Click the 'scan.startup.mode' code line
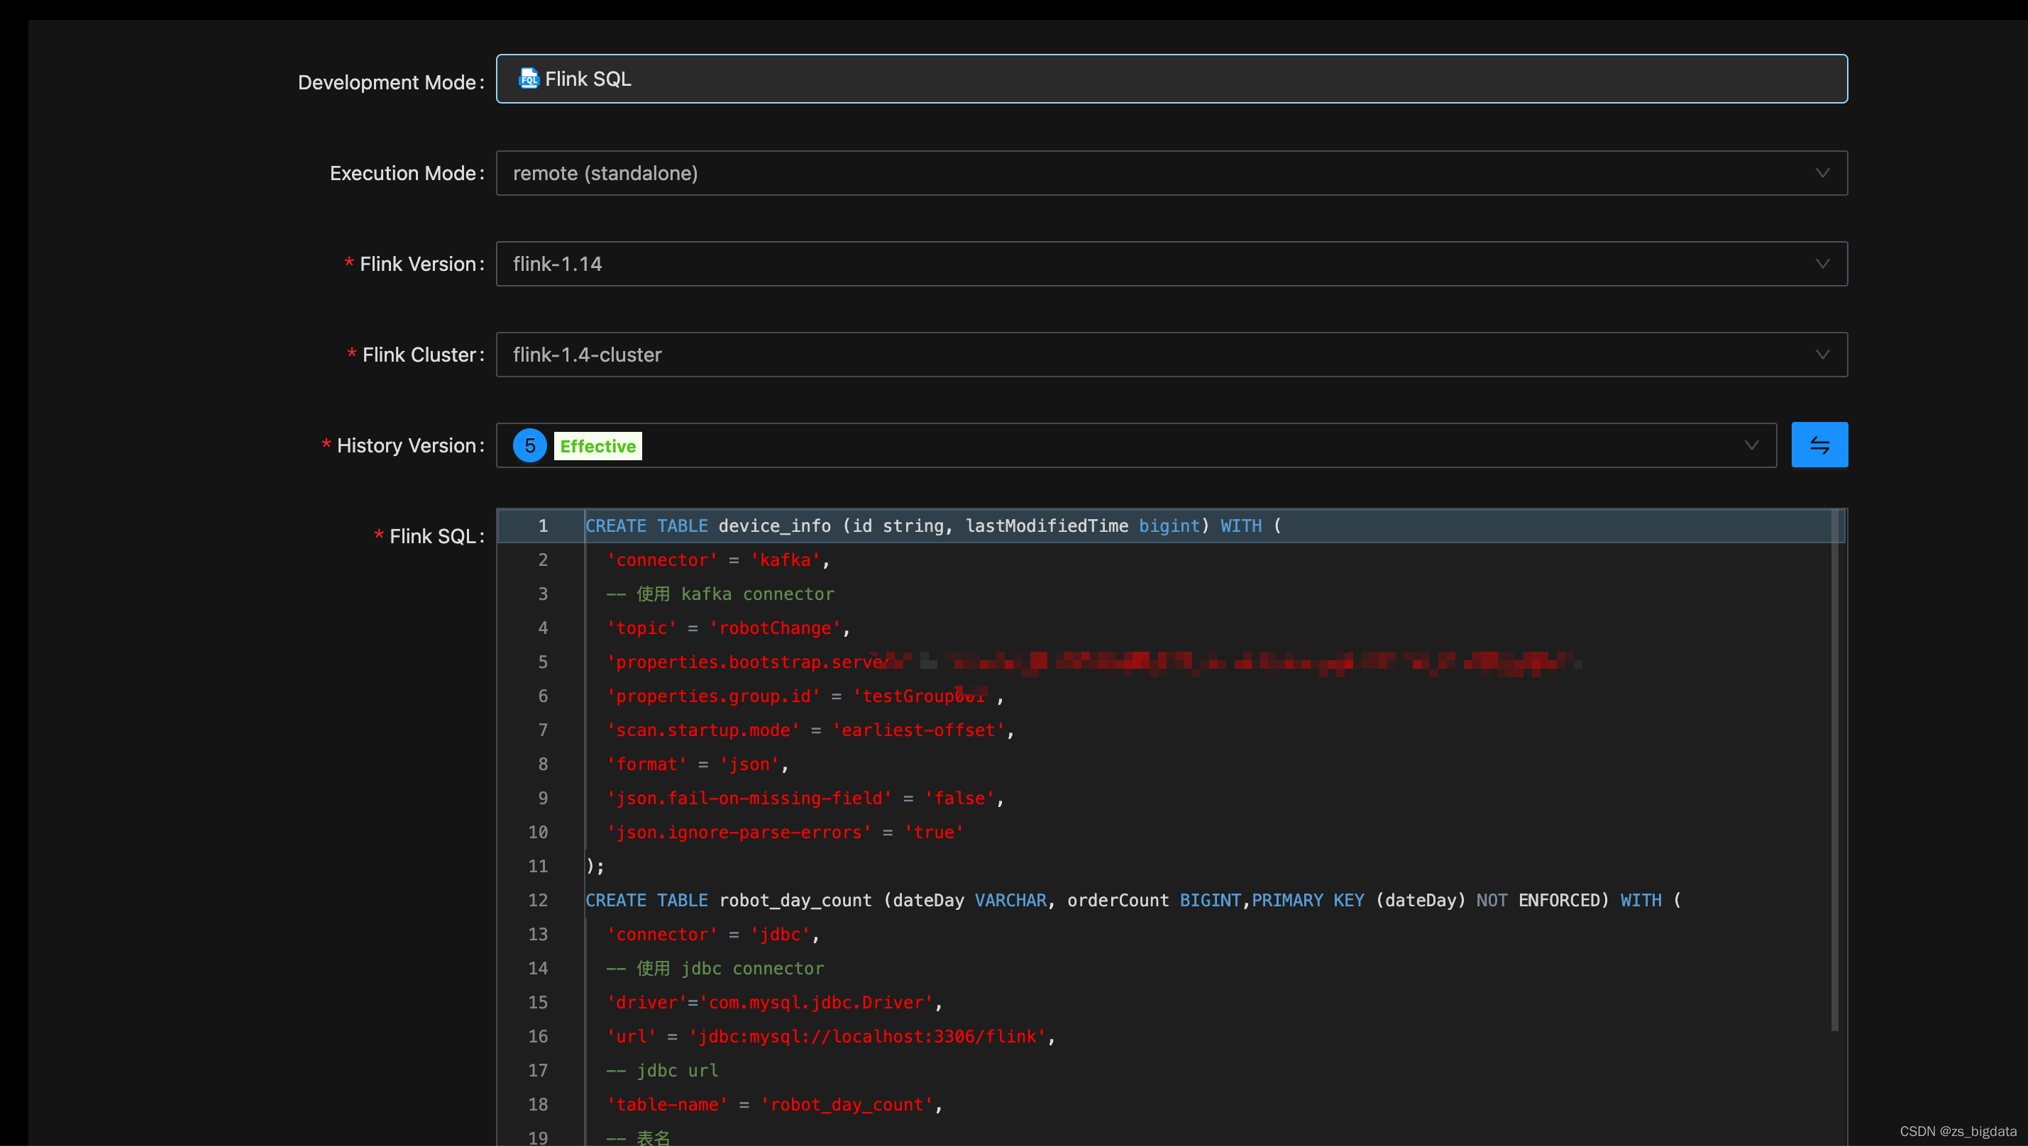This screenshot has width=2028, height=1146. click(810, 730)
